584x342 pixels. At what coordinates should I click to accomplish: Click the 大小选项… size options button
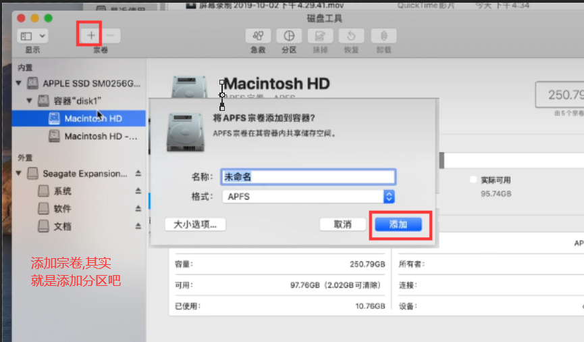[195, 224]
